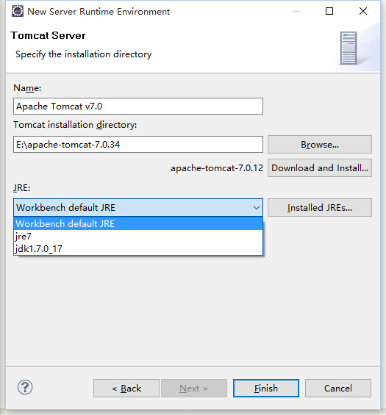
Task: Select Workbench default JRE option in list
Action: 138,223
